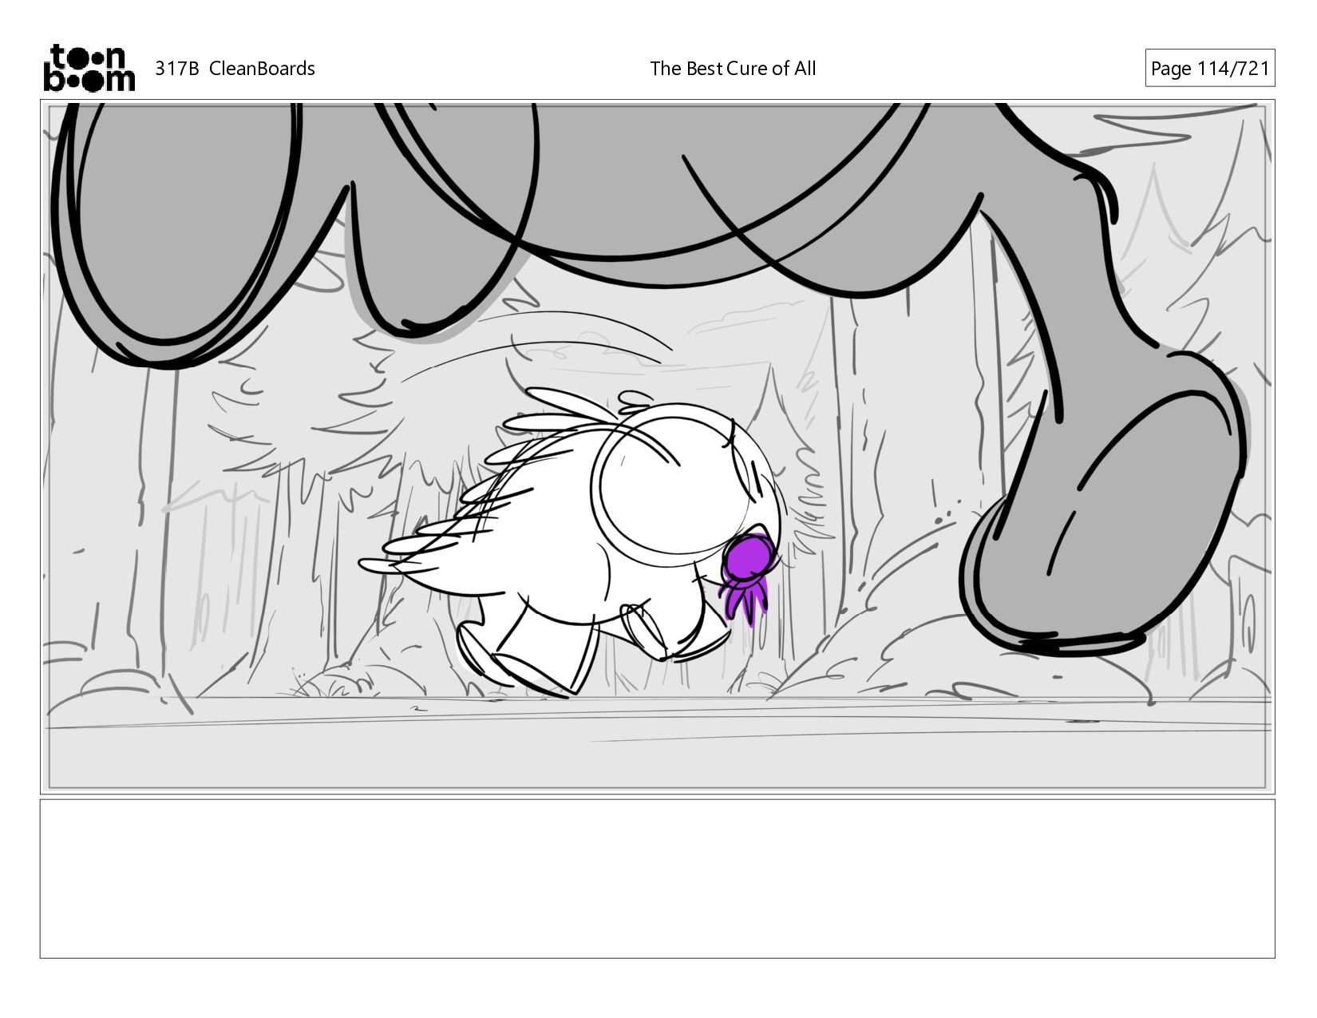Viewport: 1317px width, 1018px height.
Task: Click the 'Page 114/721' page number box
Action: point(1209,69)
